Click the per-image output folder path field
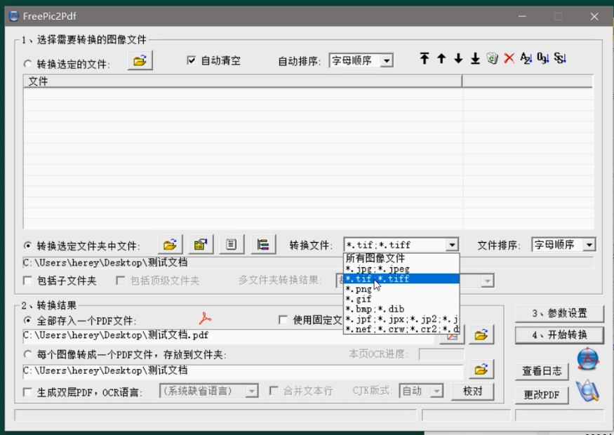This screenshot has height=435, width=614. pos(243,370)
